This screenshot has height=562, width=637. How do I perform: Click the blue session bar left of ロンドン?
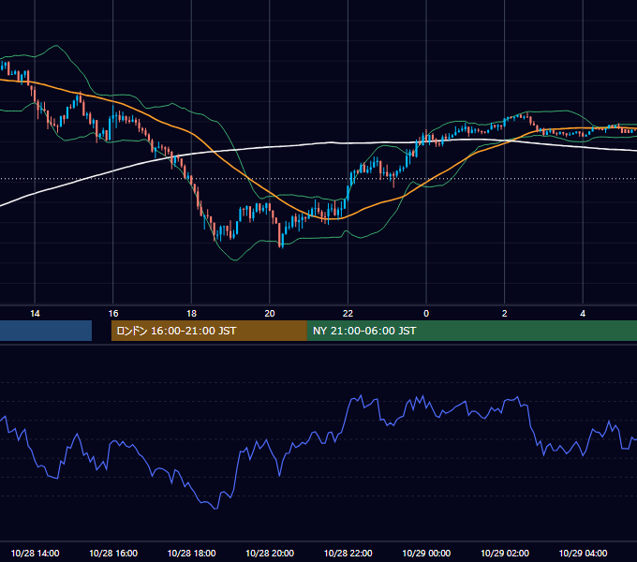pyautogui.click(x=46, y=331)
